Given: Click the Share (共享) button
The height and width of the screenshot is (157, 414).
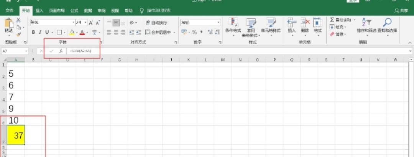Looking at the screenshot, I should pos(401,11).
